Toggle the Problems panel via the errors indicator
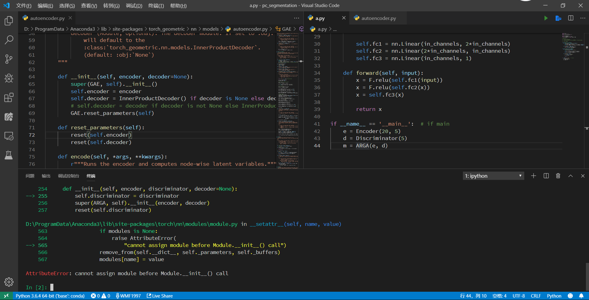This screenshot has width=589, height=300. (100, 296)
